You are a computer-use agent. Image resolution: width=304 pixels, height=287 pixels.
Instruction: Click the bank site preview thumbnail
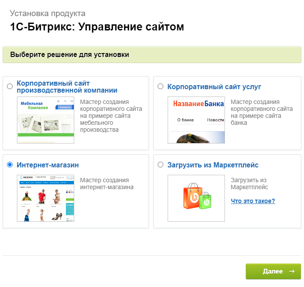[196, 120]
